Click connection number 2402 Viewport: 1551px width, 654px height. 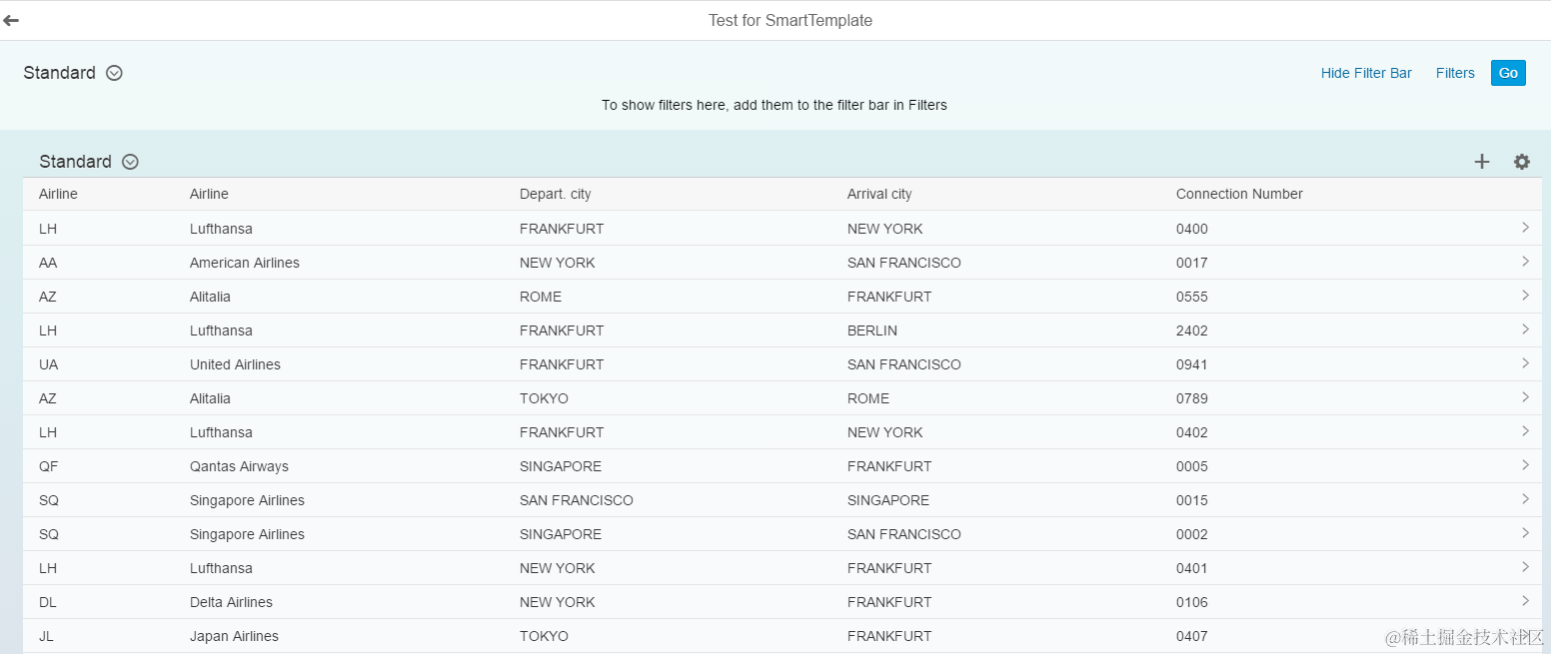point(1192,330)
